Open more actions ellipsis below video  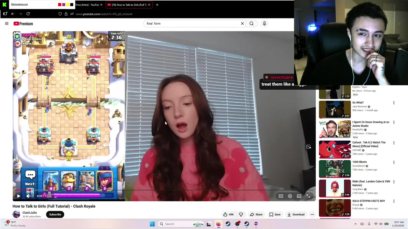coord(312,214)
